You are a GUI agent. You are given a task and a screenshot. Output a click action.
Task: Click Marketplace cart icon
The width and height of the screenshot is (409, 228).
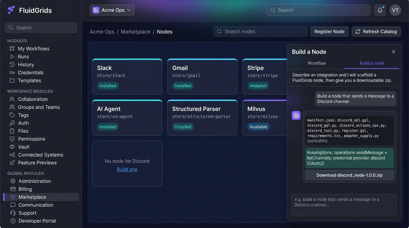pos(13,197)
